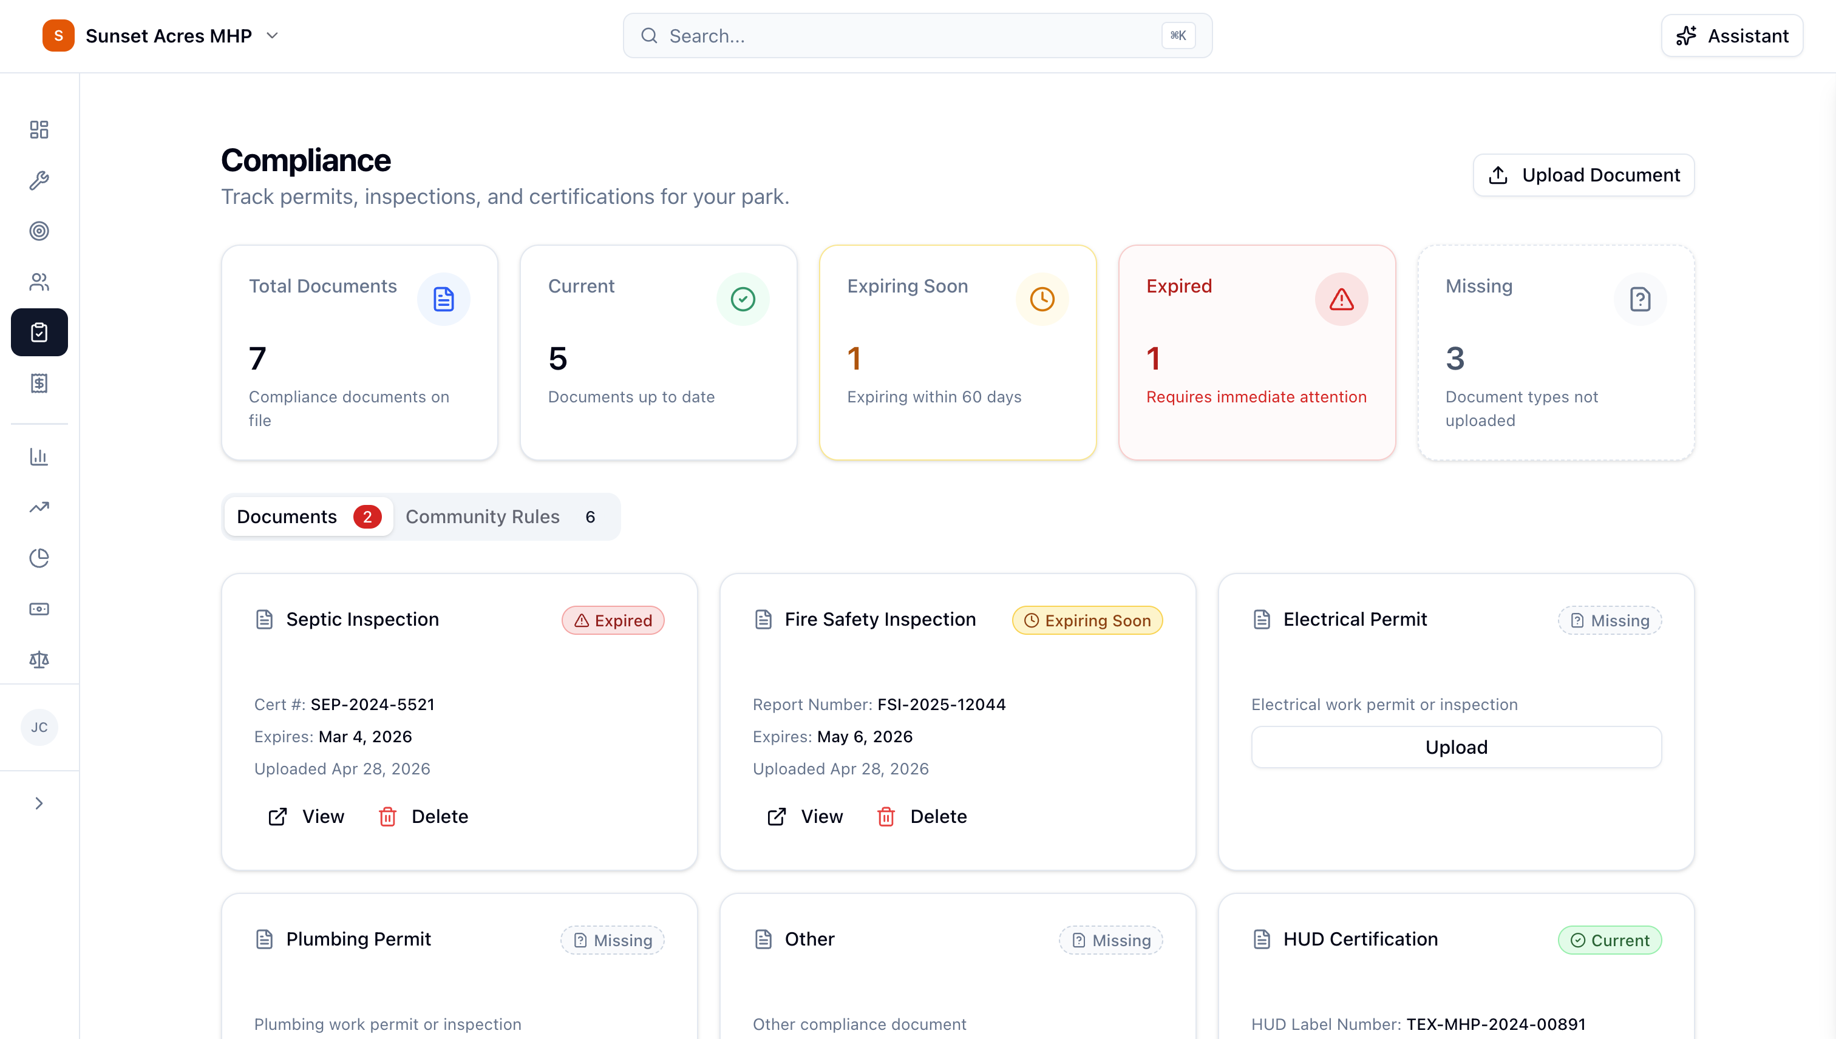Open the banknote icon in sidebar
This screenshot has width=1836, height=1039.
tap(39, 609)
